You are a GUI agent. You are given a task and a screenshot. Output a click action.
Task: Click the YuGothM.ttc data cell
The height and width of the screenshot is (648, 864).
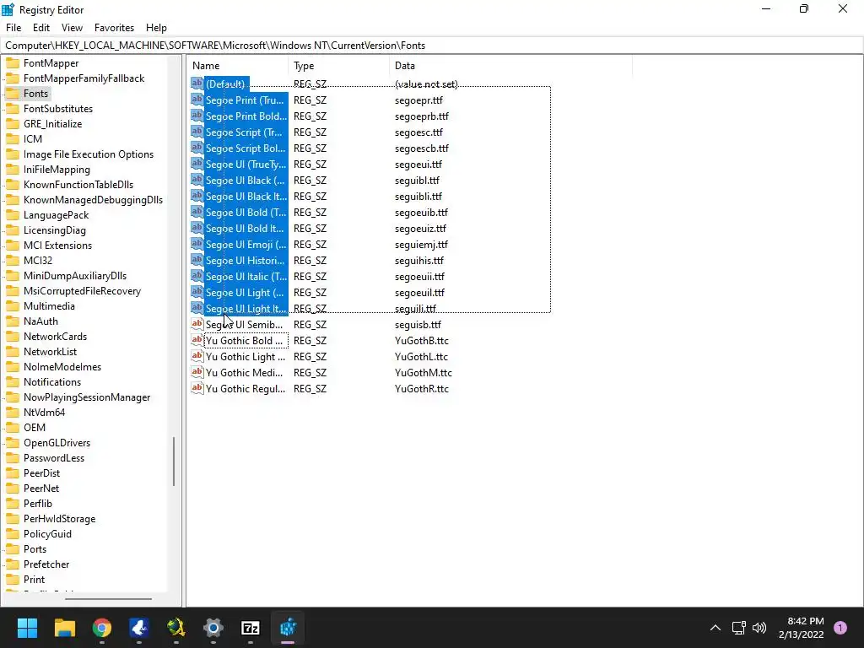pyautogui.click(x=424, y=372)
